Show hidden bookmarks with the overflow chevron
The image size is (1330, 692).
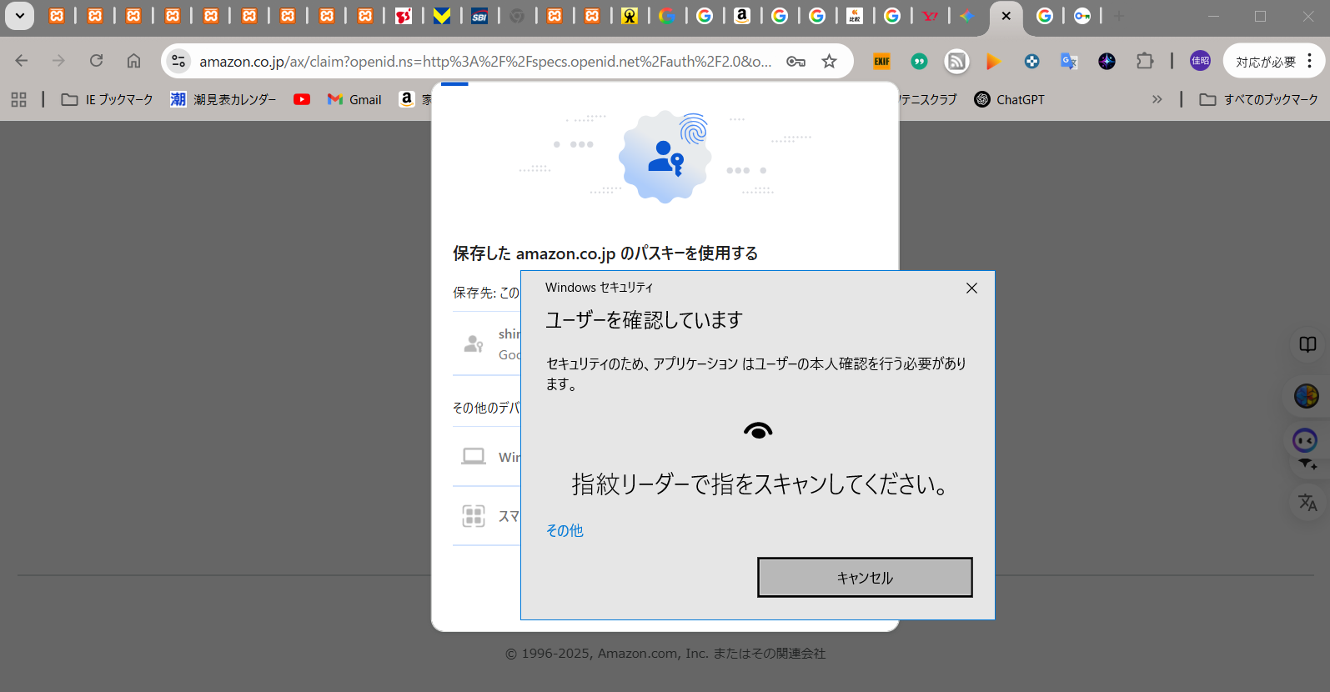1157,99
